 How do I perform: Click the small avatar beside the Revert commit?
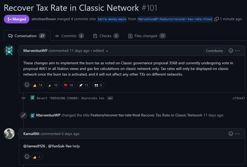click(x=32, y=98)
